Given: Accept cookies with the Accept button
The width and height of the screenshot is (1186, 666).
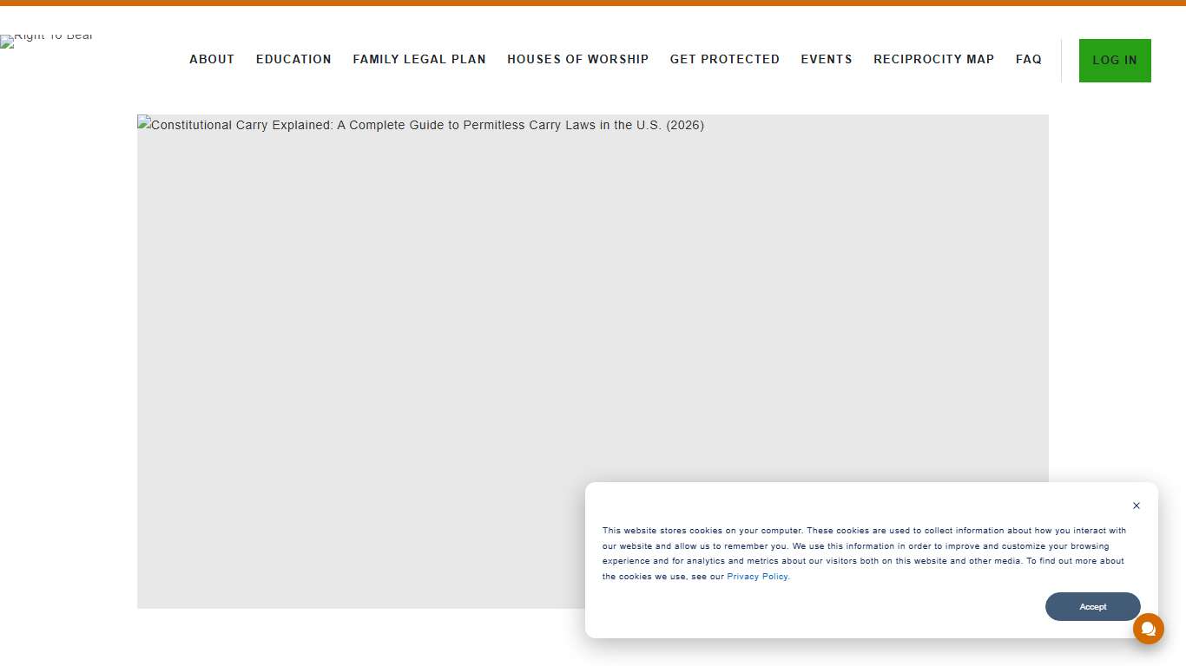Looking at the screenshot, I should click(x=1092, y=607).
